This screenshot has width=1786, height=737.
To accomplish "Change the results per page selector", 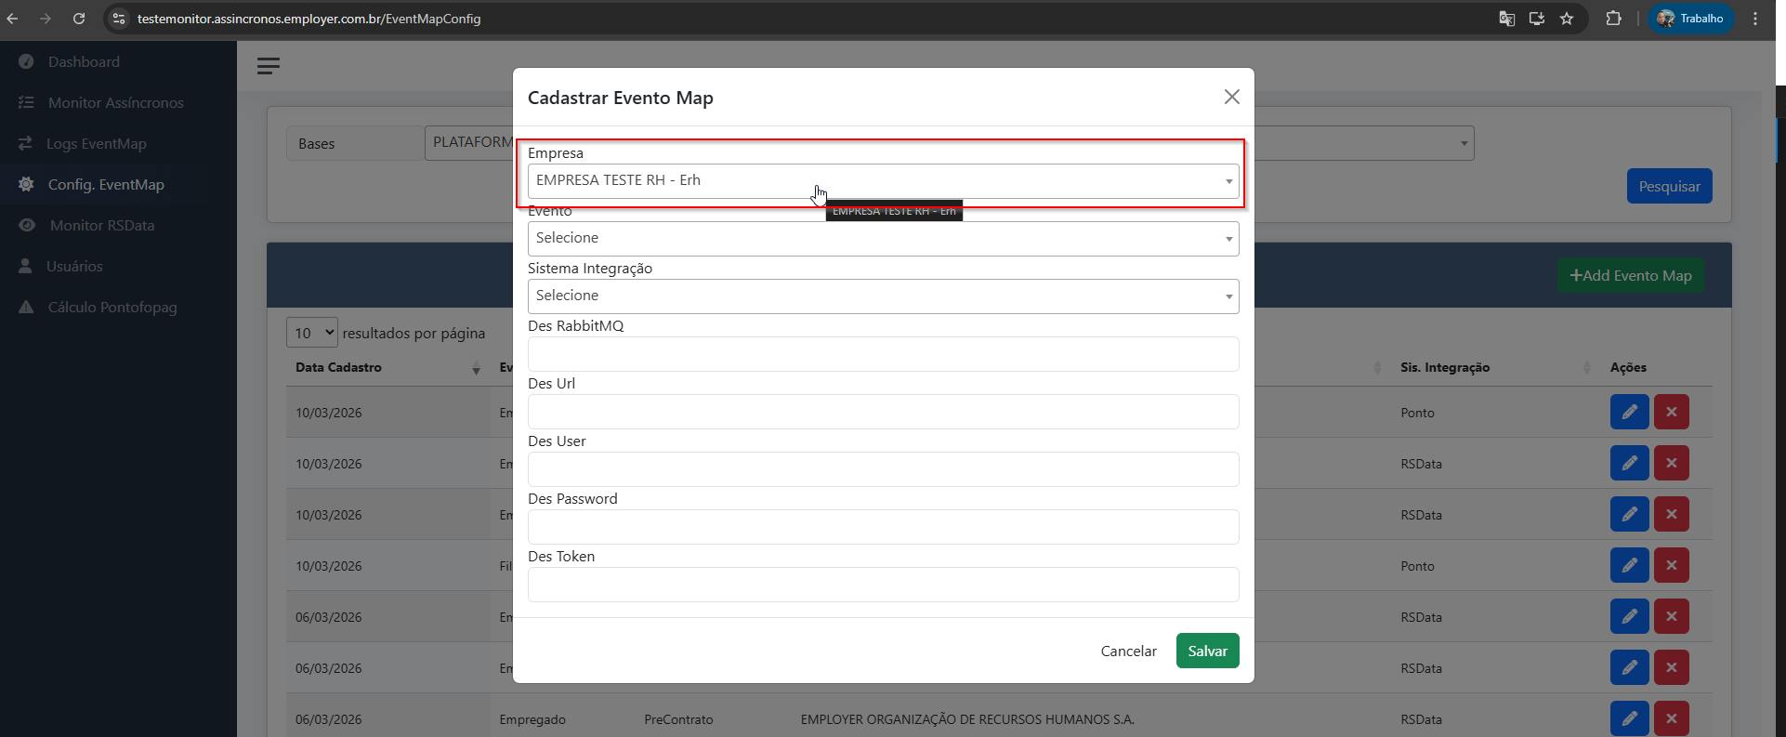I will (312, 333).
